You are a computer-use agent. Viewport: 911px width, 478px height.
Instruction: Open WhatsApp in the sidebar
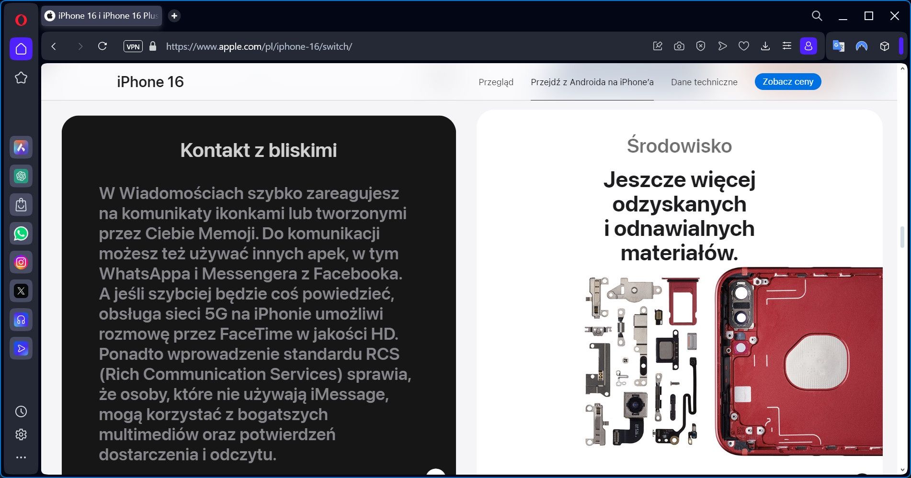point(21,233)
